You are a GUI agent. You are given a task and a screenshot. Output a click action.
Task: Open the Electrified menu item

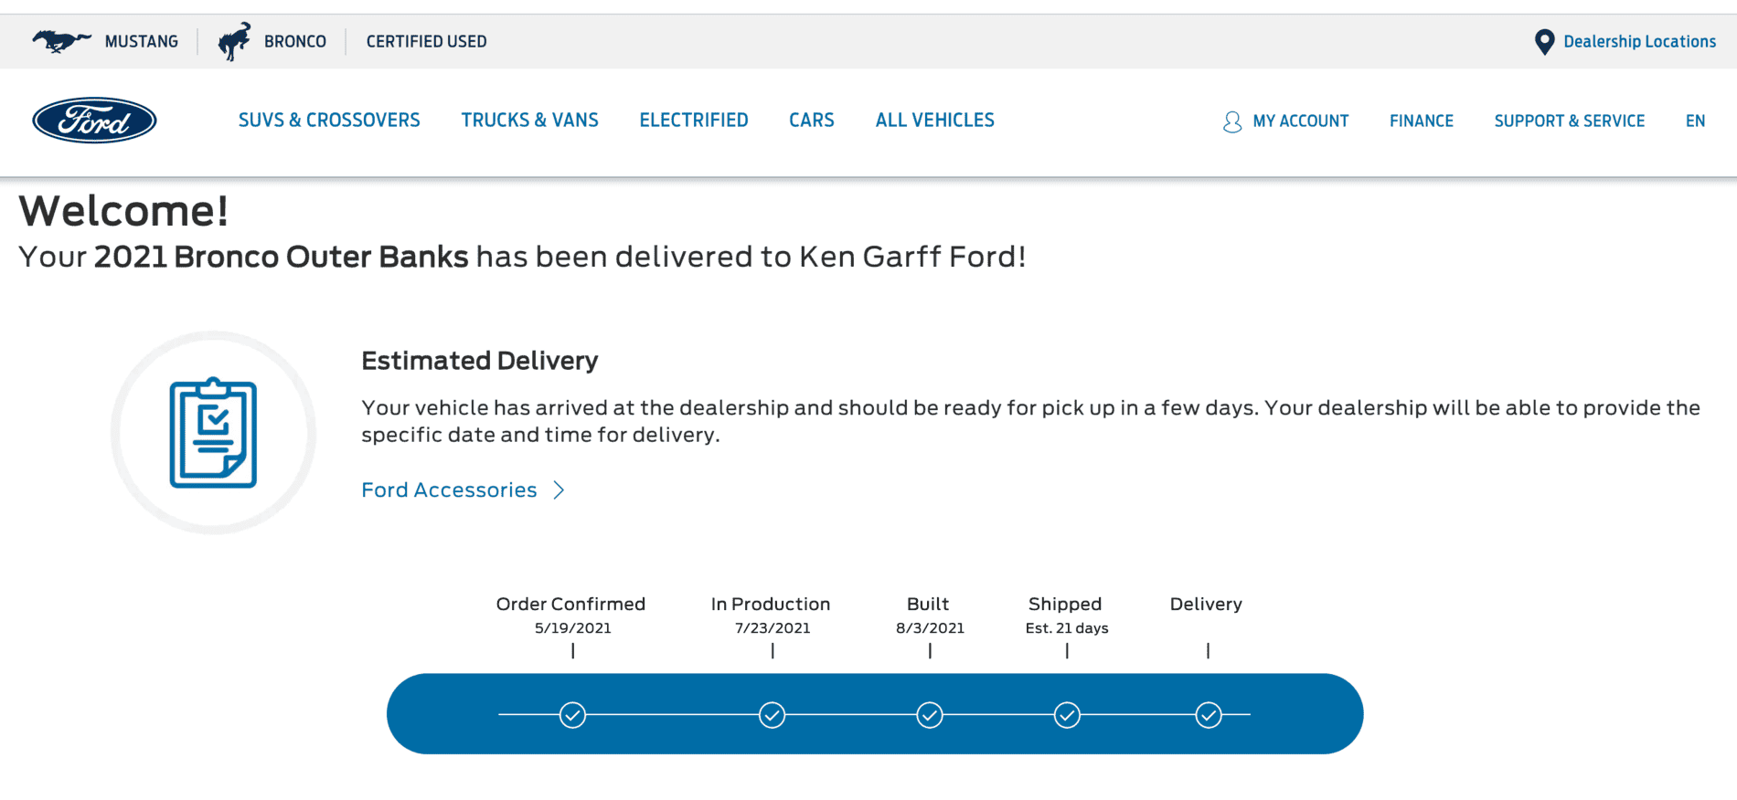coord(694,121)
